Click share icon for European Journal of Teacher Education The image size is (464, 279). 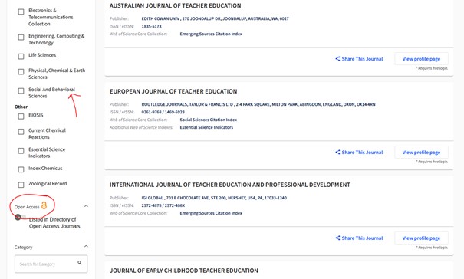tap(337, 152)
